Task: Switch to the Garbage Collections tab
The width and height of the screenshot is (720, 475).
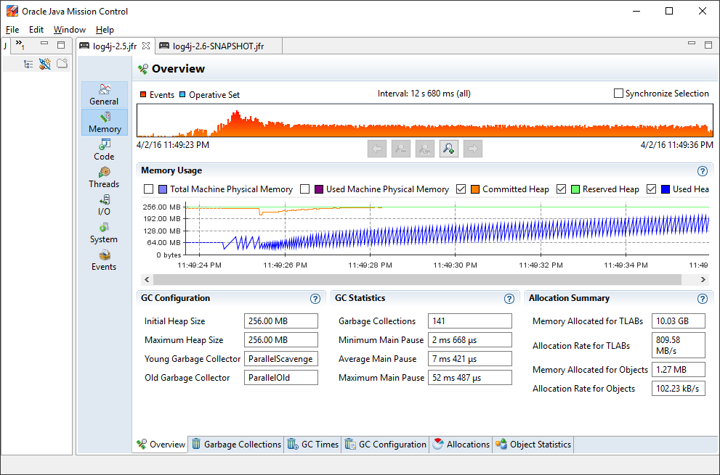Action: coord(235,445)
